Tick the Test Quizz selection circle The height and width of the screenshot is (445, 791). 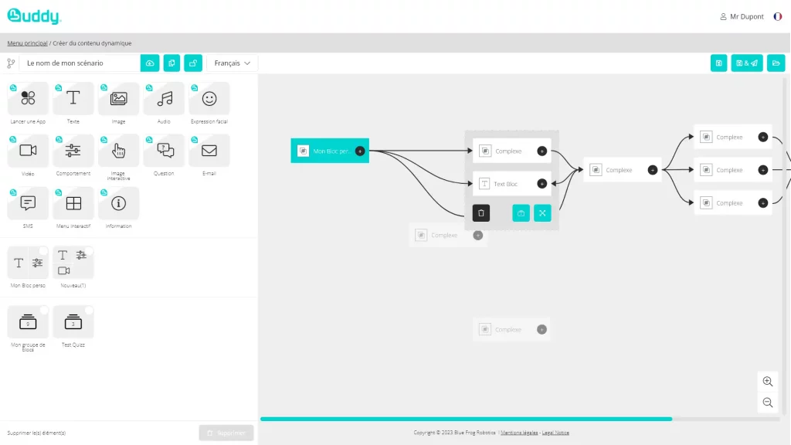coord(89,311)
